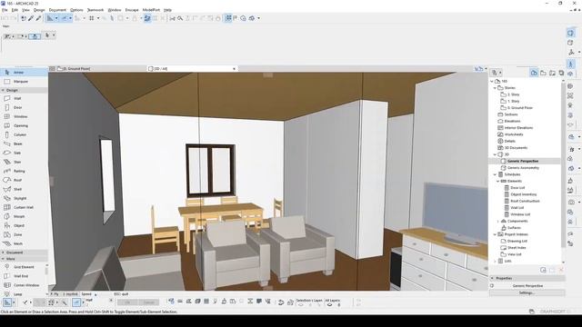Open the Door List schedule
The width and height of the screenshot is (582, 327).
(x=517, y=188)
